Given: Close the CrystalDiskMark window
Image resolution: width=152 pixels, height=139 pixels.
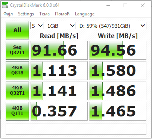Looking at the screenshot, I should pyautogui.click(x=143, y=5).
